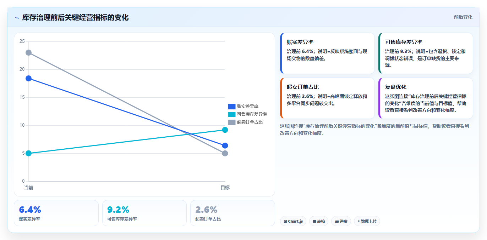Click the sparkle icon in the 数据卡片 tag

(359, 221)
